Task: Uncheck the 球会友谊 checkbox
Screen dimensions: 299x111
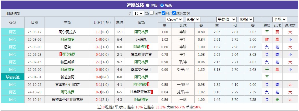Action: click(x=174, y=13)
